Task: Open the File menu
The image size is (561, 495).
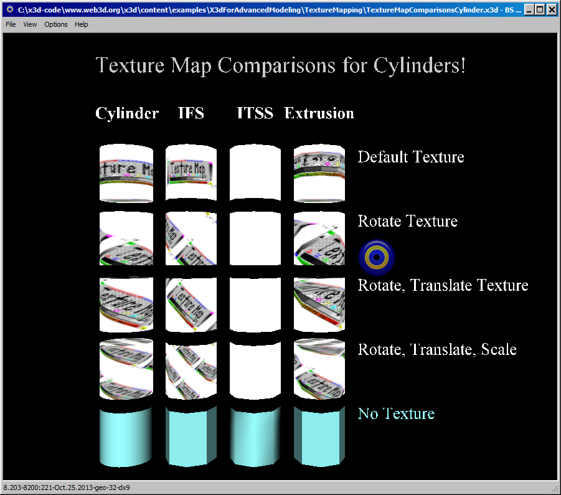Action: tap(11, 24)
